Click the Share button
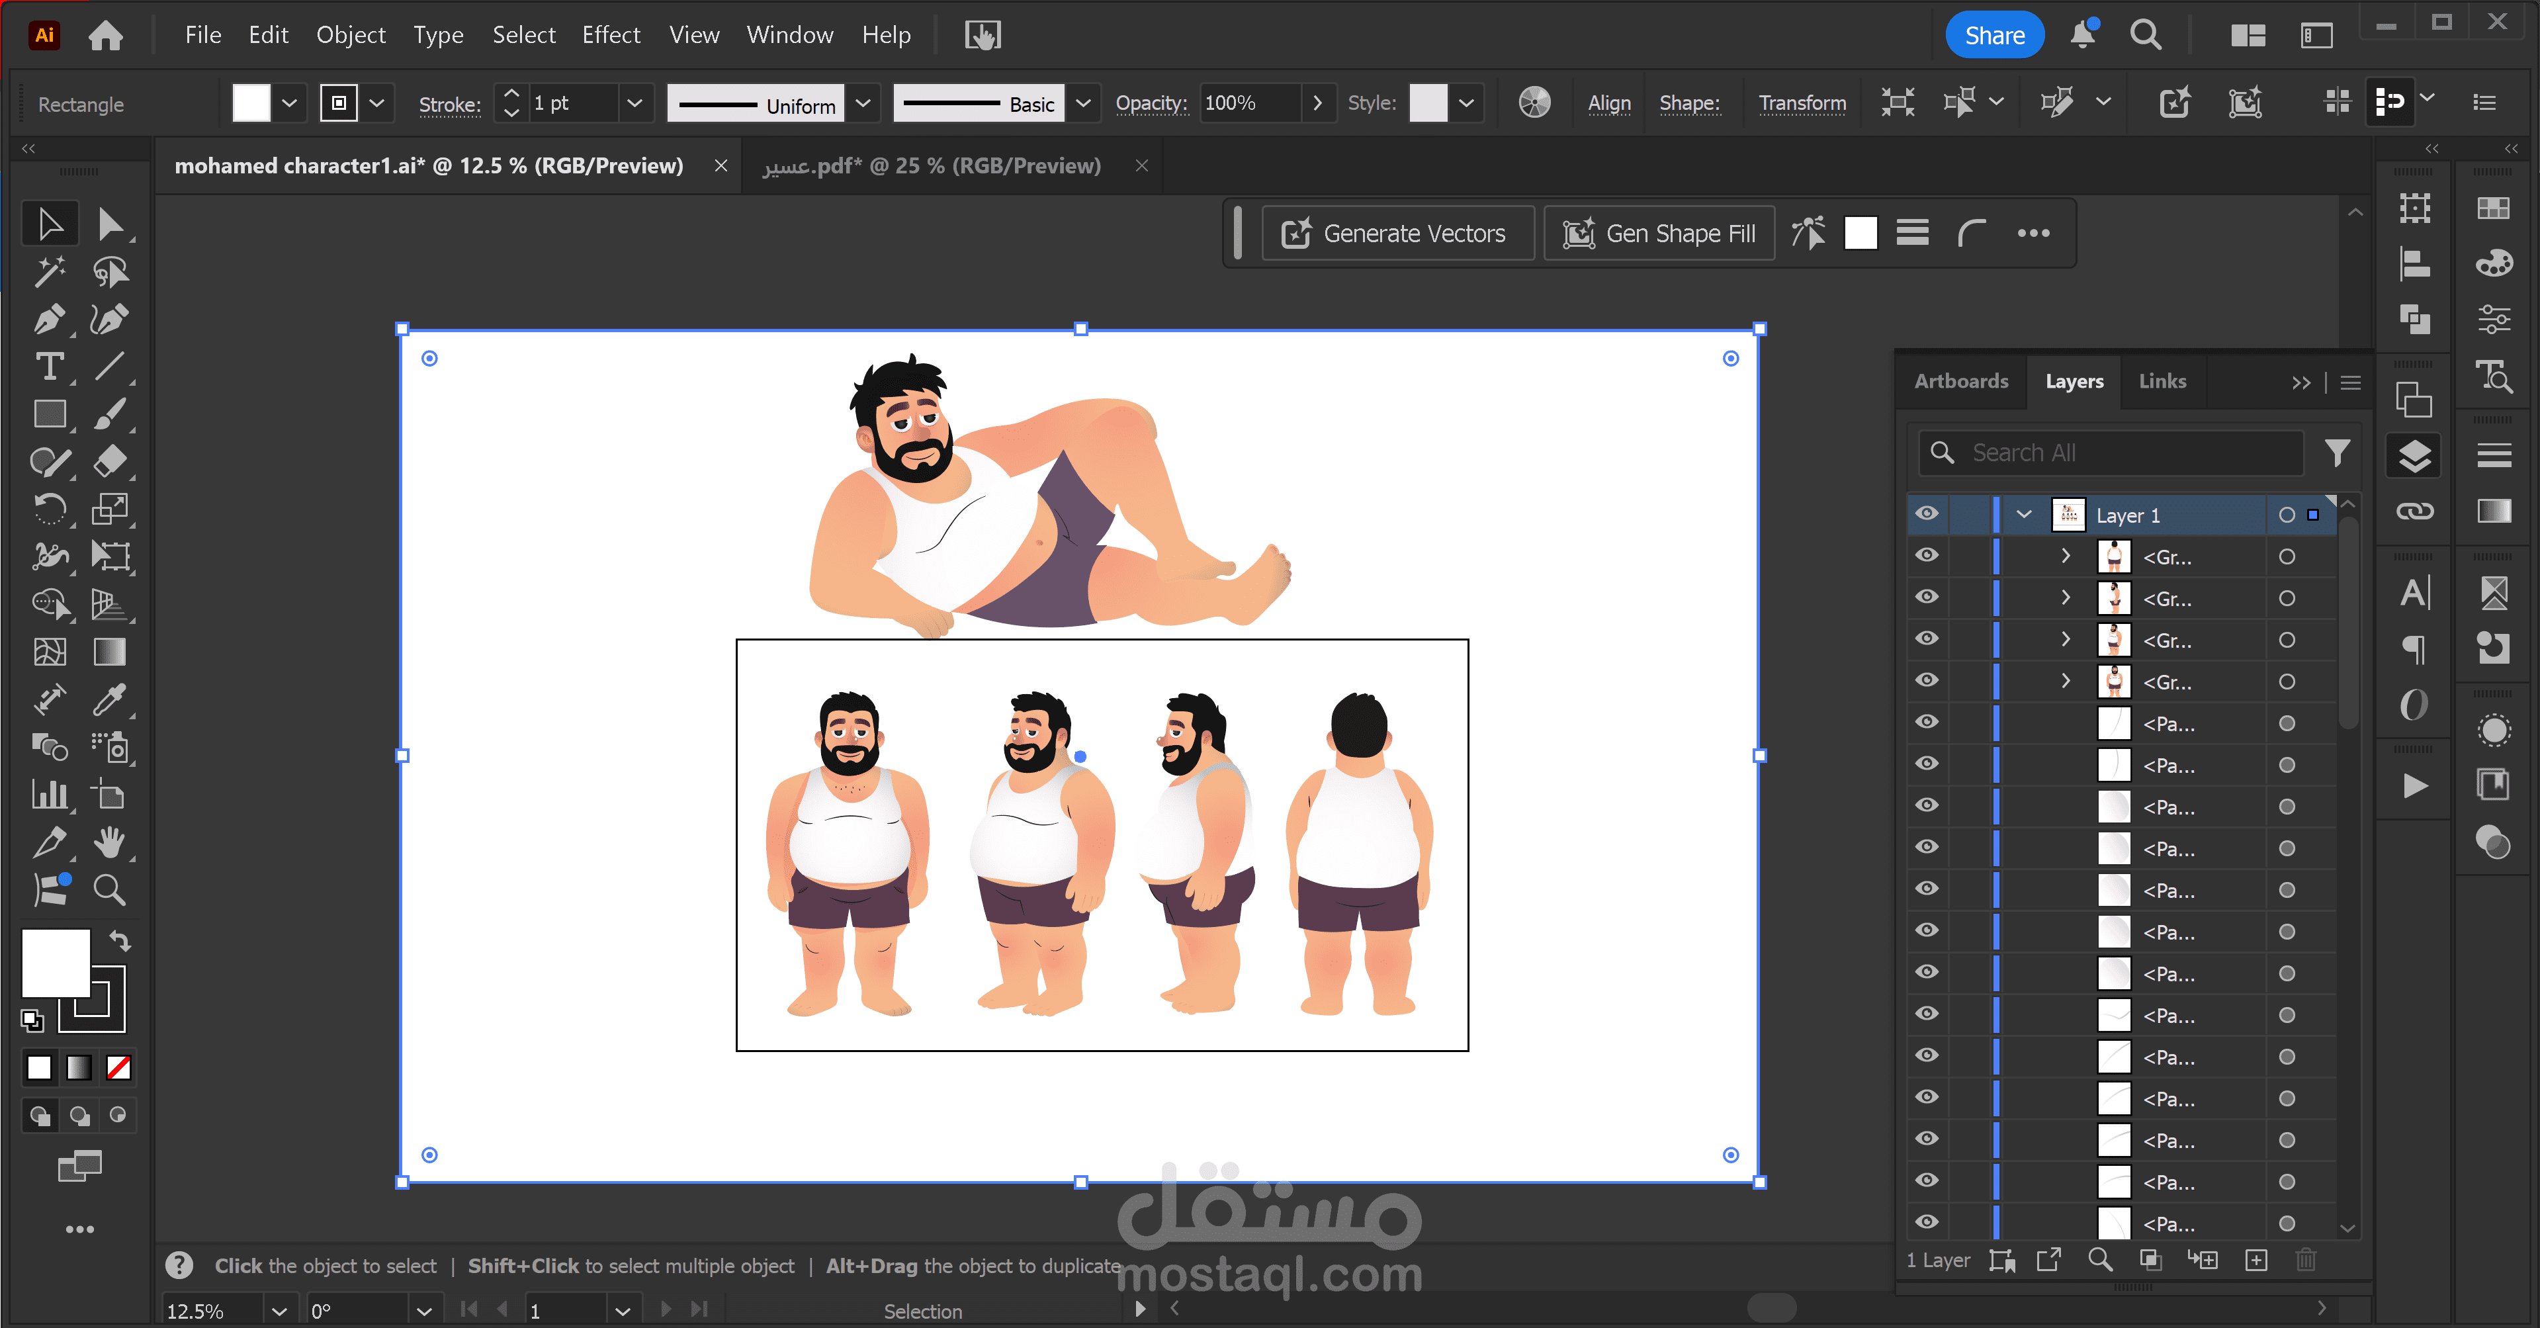 pos(1993,36)
